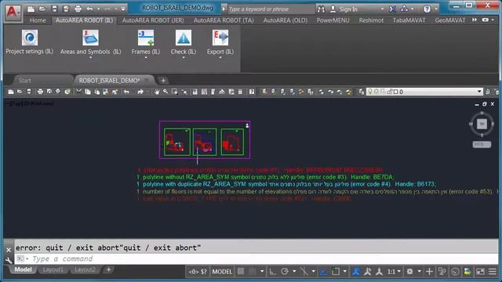Click the command line input field
The width and height of the screenshot is (502, 282).
256,258
